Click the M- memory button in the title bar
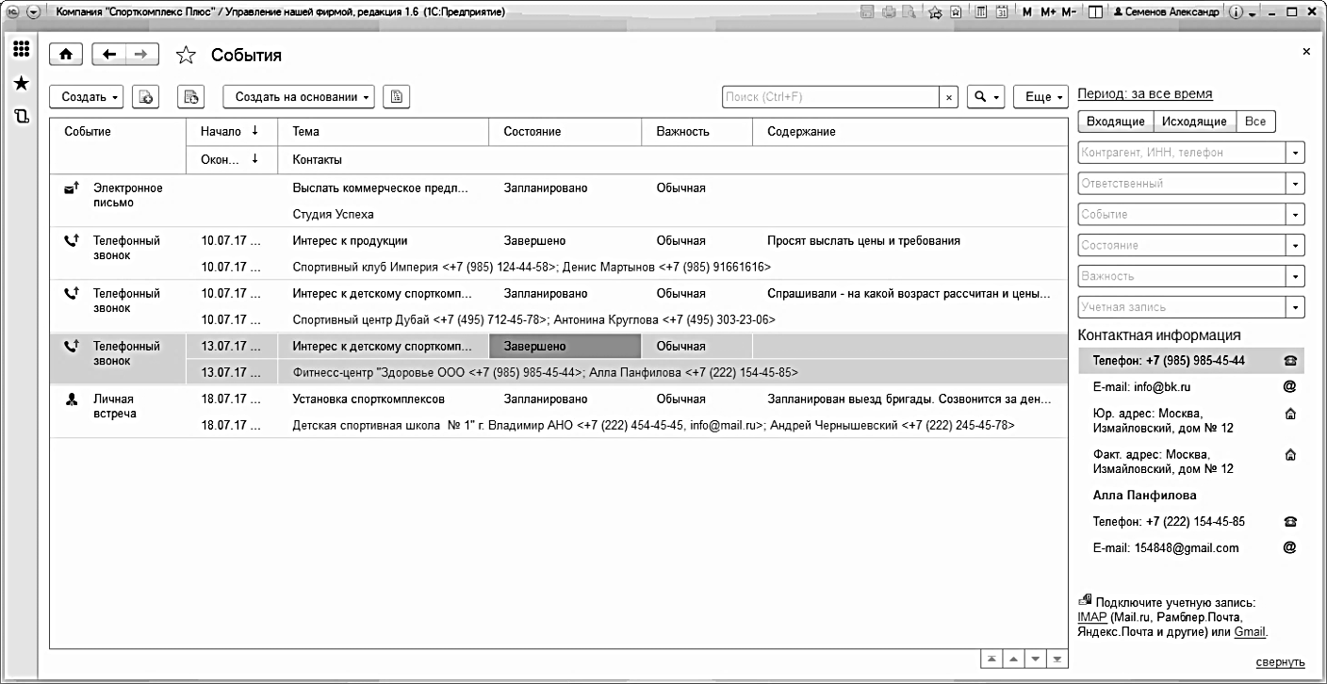The image size is (1327, 684). [x=1070, y=12]
